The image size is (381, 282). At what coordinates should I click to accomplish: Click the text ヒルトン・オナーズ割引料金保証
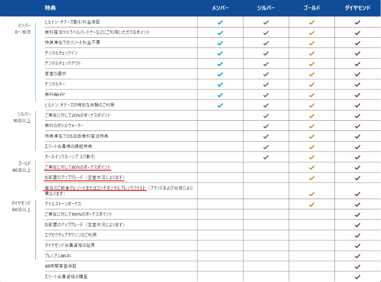pyautogui.click(x=72, y=22)
